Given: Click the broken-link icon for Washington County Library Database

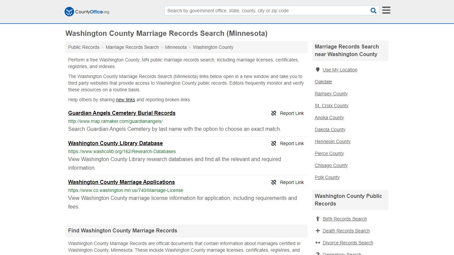Looking at the screenshot, I should [274, 143].
